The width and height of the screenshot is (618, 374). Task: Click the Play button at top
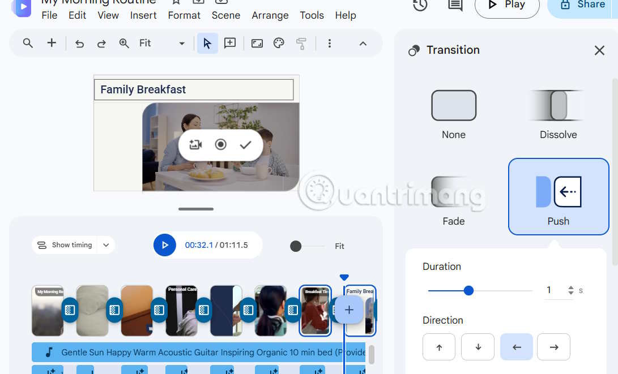point(507,6)
